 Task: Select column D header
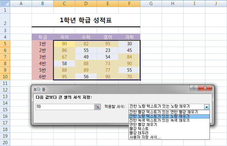(86, 3)
